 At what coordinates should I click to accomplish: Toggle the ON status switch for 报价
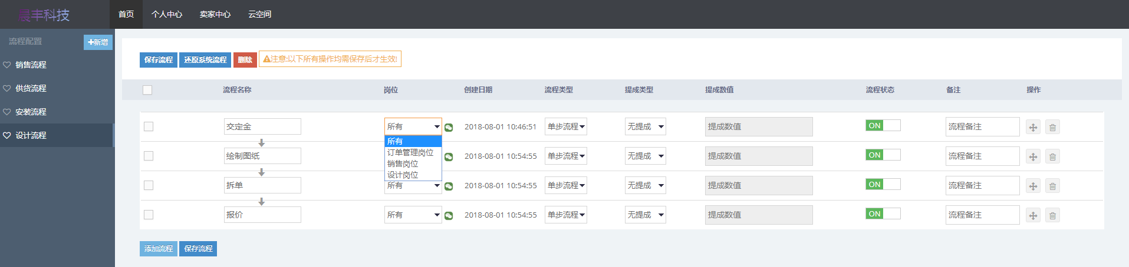click(x=883, y=213)
